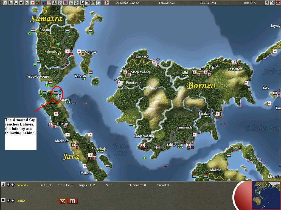Click the Banjarmasin city label
The image size is (281, 210).
click(x=144, y=136)
